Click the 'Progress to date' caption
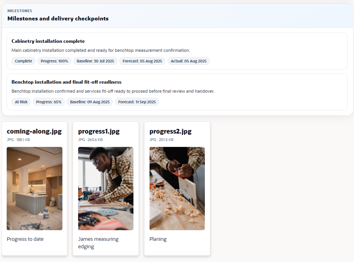354x262 pixels. point(25,239)
